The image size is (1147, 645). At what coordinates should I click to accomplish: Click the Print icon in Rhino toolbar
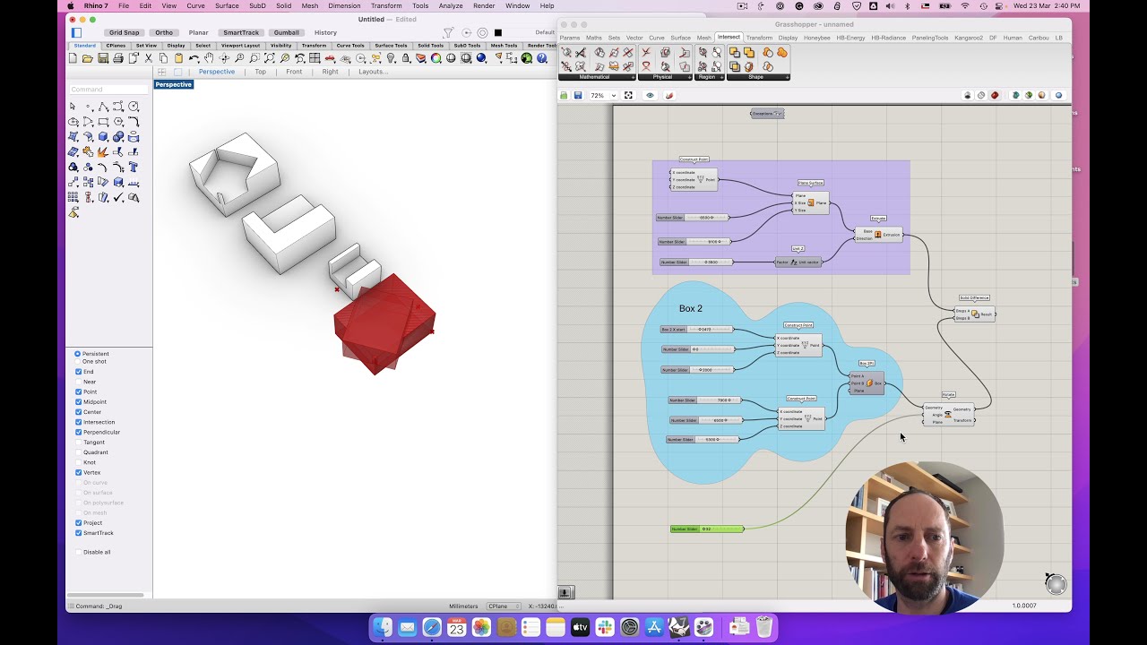point(118,58)
